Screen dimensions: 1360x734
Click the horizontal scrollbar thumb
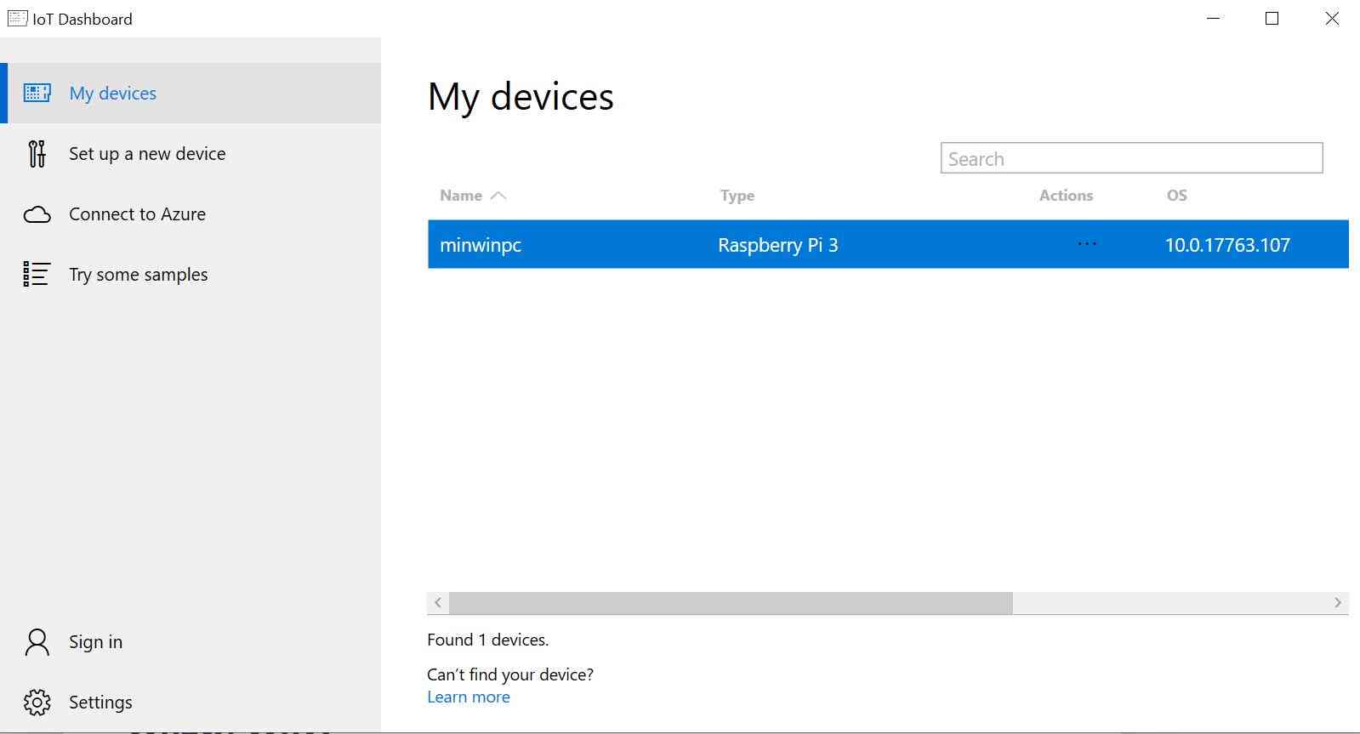[731, 603]
